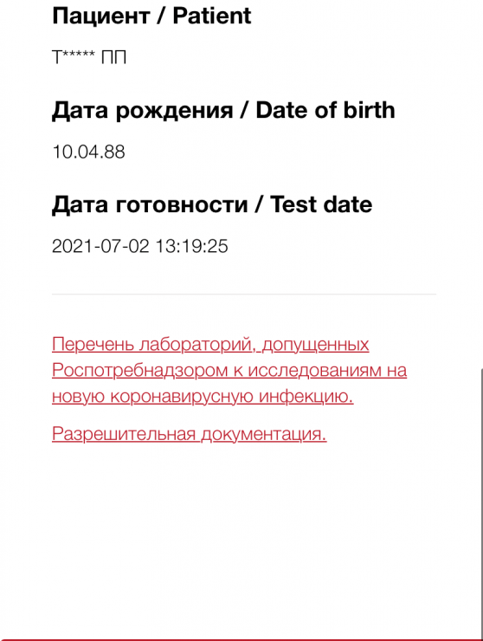This screenshot has width=483, height=641.
Task: Click the "Дата рождения" heading text
Action: point(143,110)
